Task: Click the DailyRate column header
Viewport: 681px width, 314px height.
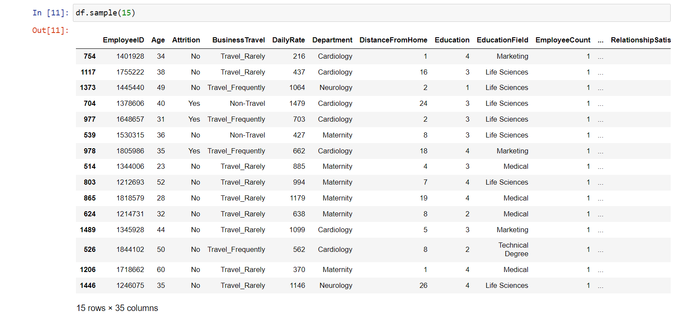Action: click(x=289, y=40)
